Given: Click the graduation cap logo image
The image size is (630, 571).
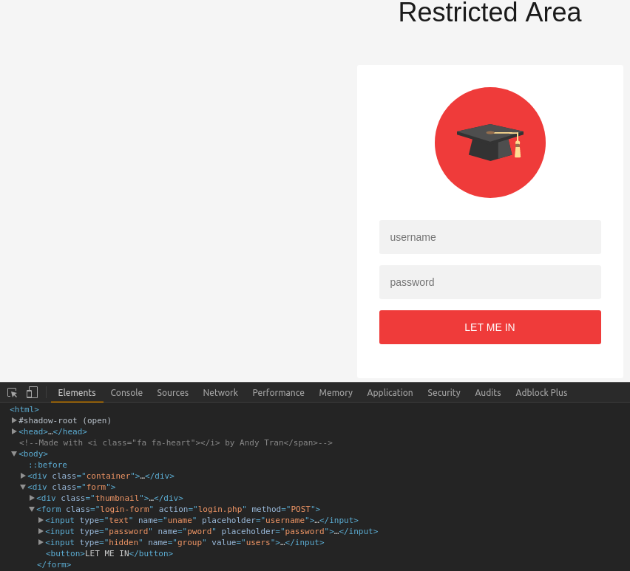Looking at the screenshot, I should pos(490,143).
